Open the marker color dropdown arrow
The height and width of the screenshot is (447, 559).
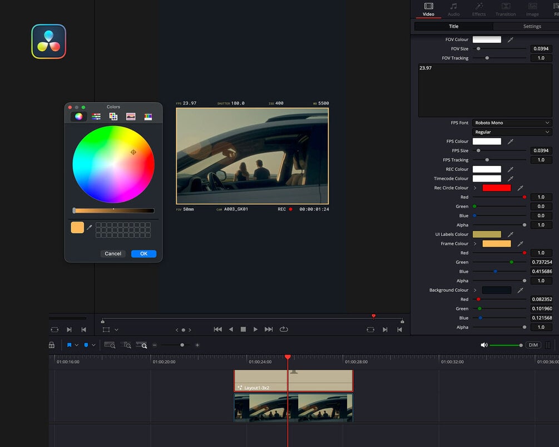93,345
